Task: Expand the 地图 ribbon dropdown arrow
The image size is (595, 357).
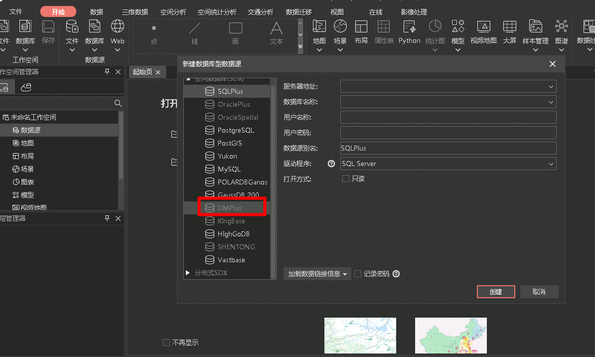Action: coord(319,50)
